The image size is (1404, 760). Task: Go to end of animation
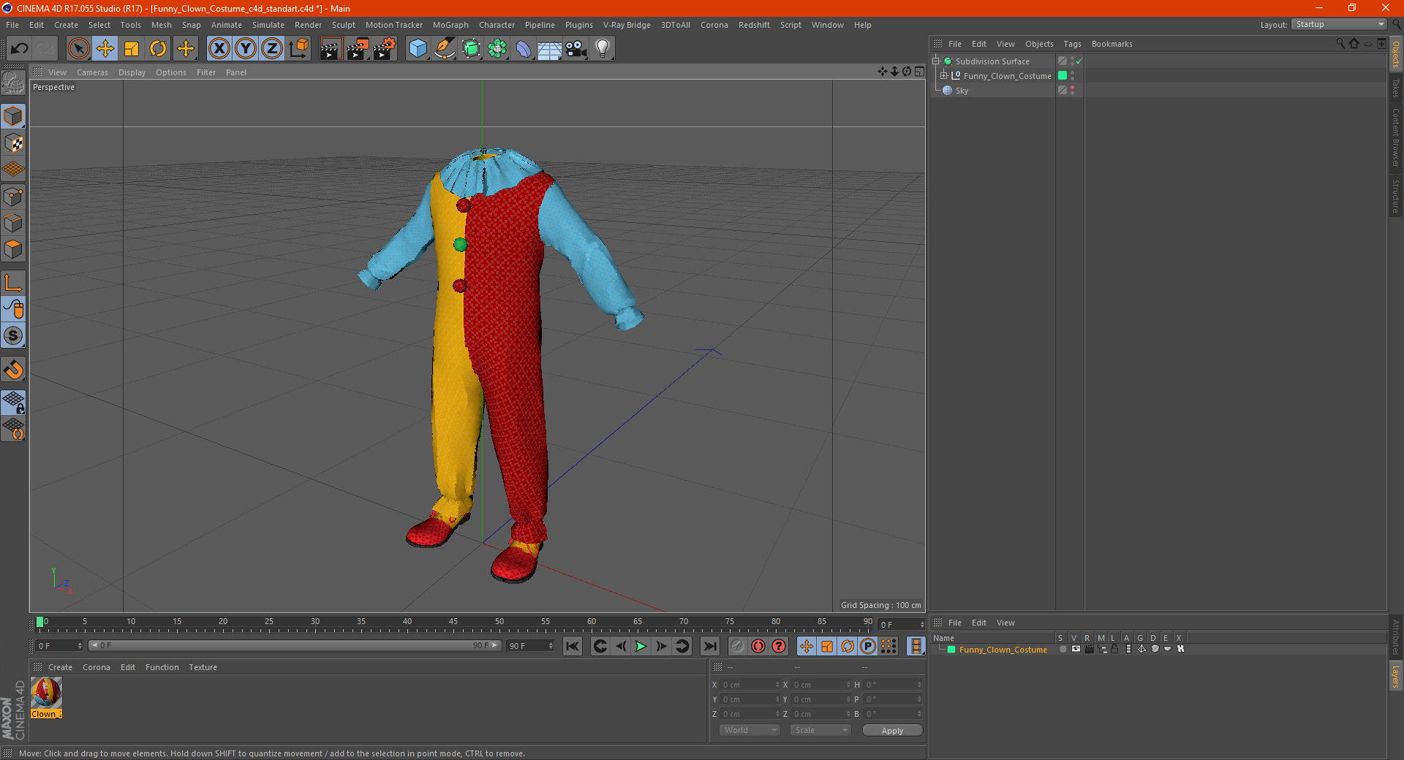click(709, 646)
